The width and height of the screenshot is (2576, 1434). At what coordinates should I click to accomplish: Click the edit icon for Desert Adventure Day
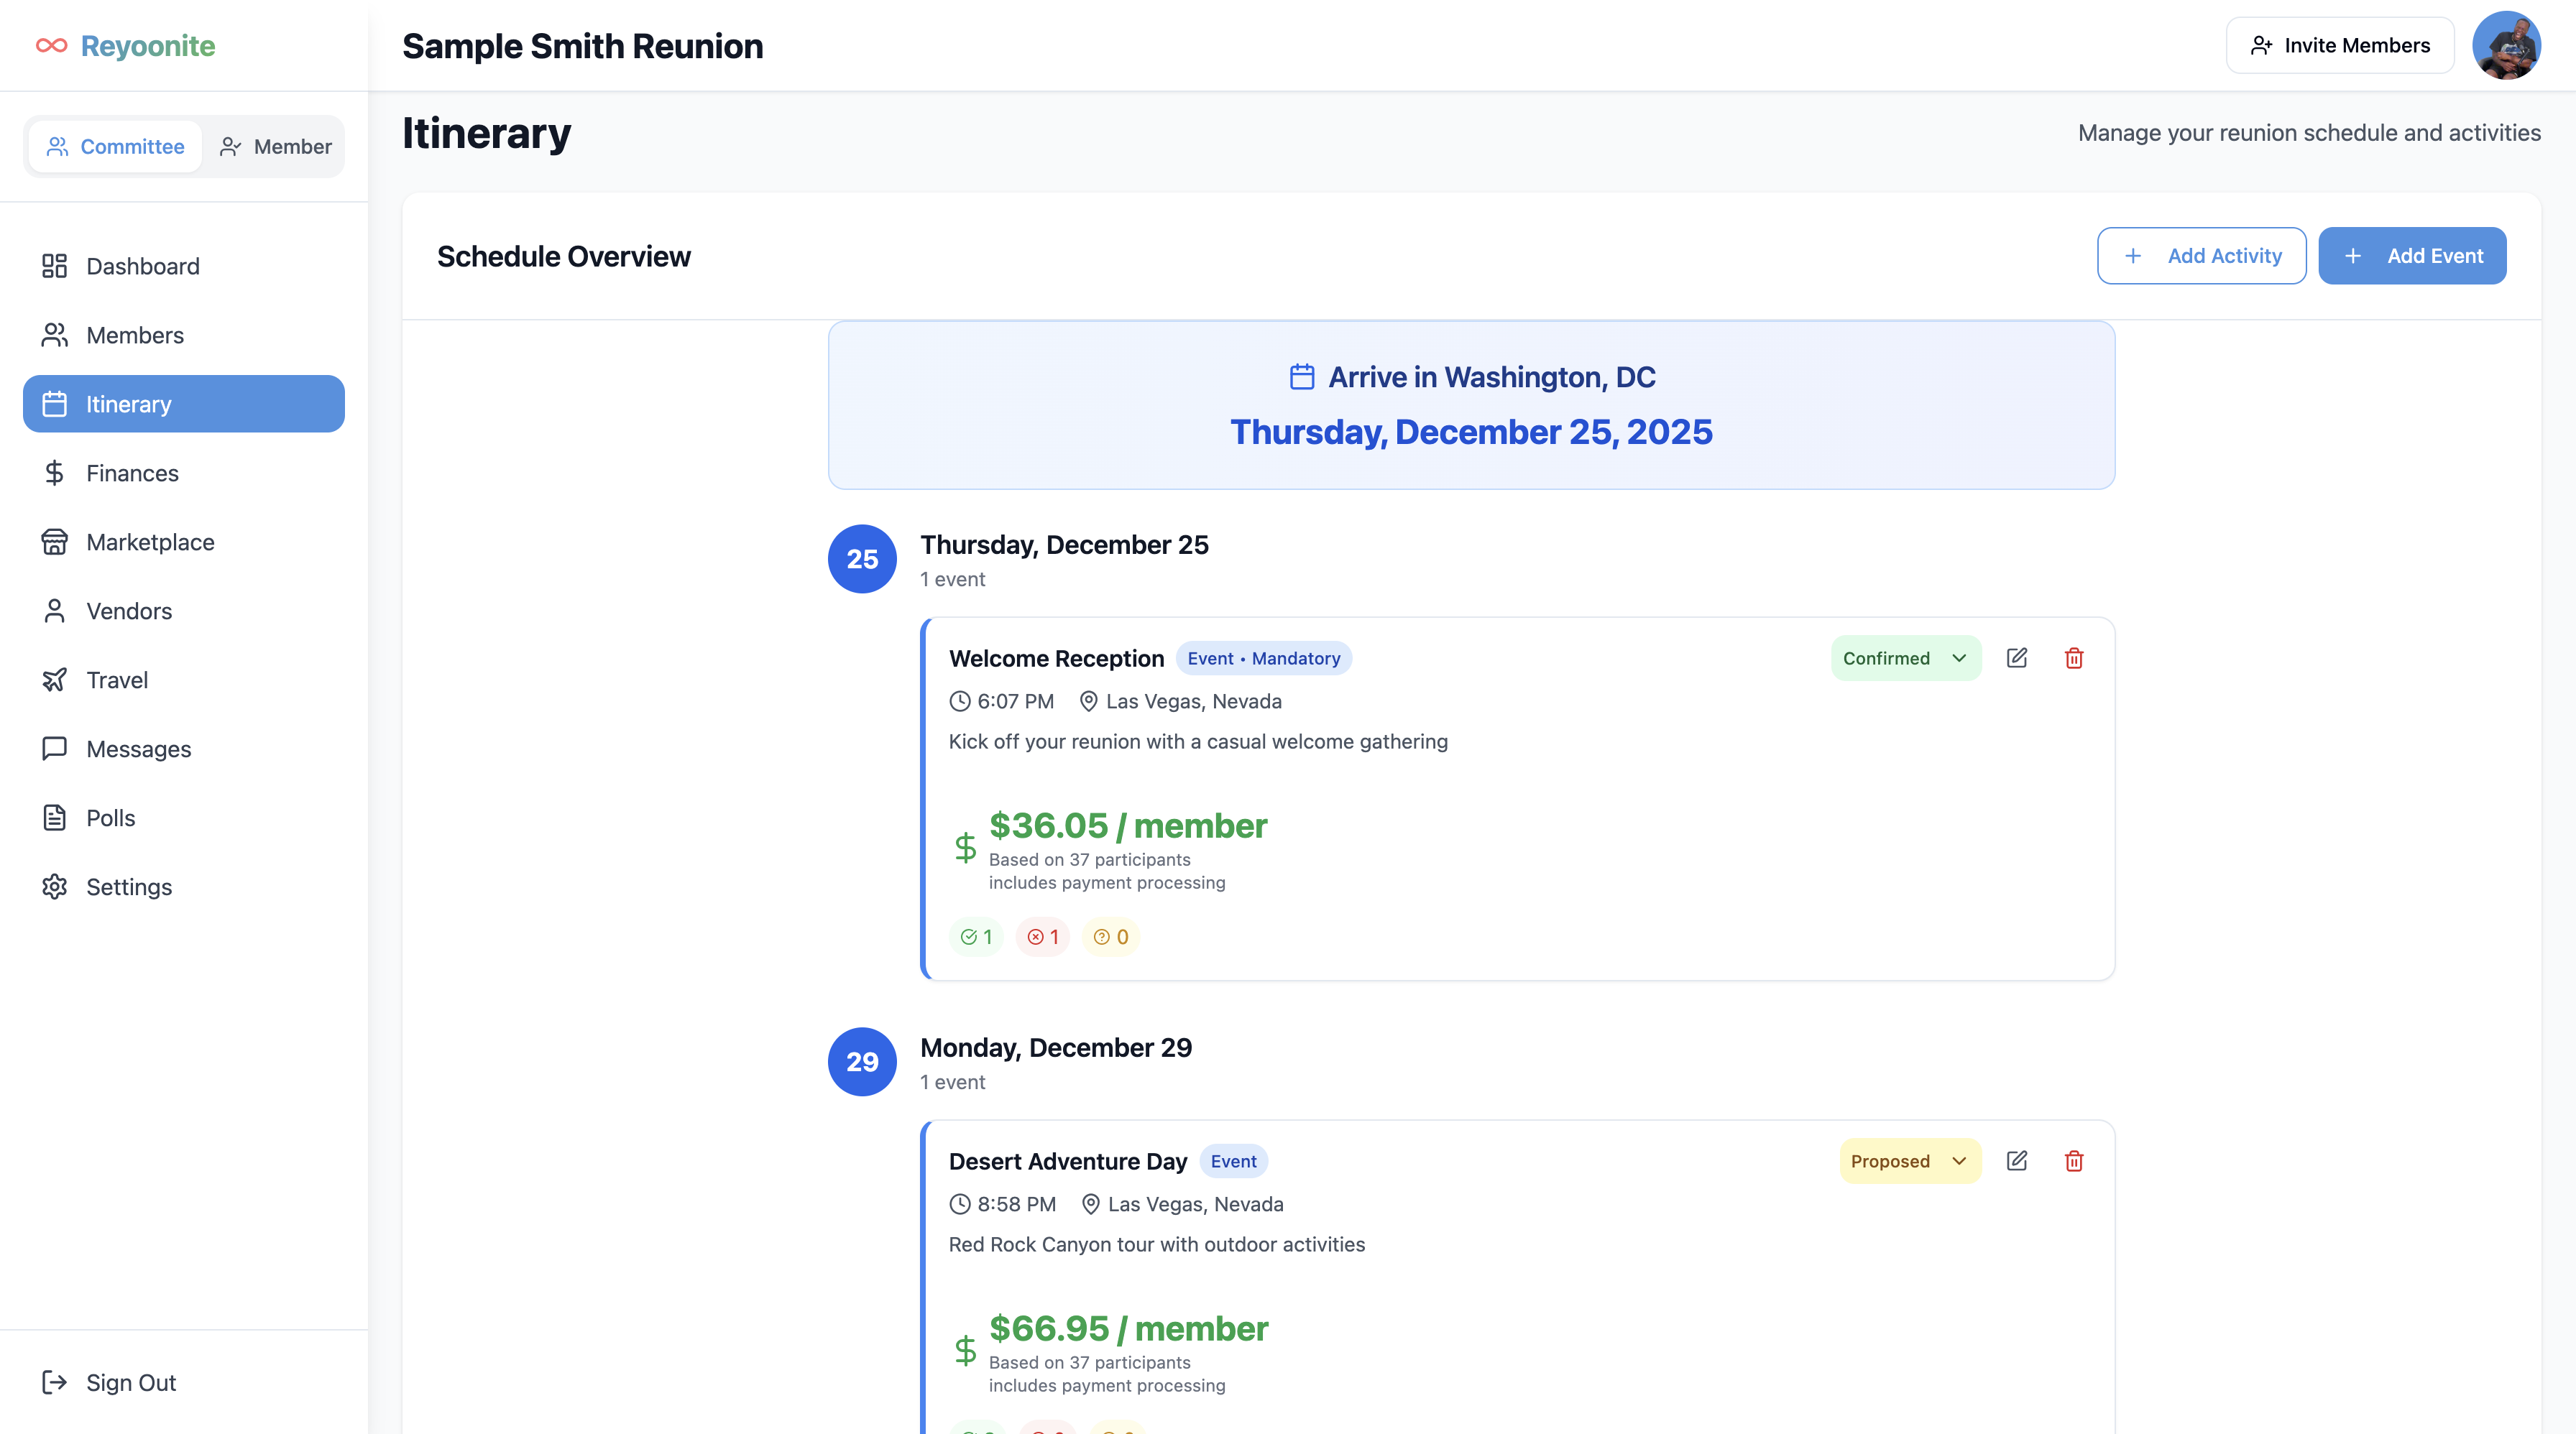coord(2016,1160)
